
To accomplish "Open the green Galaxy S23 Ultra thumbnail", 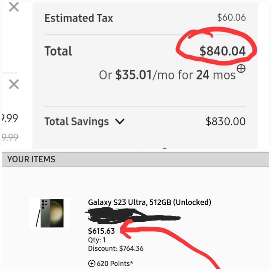I will (x=50, y=213).
